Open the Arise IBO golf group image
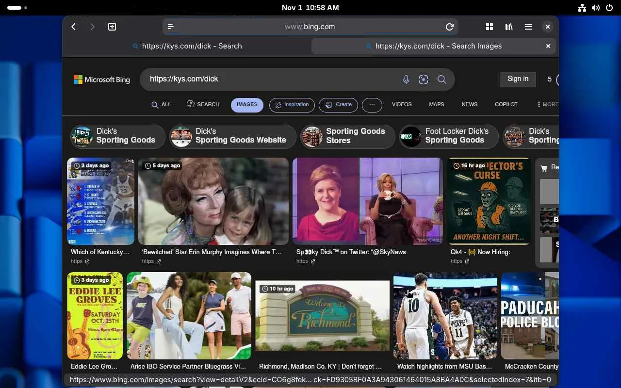Viewport: 621px width, 388px height. [189, 316]
